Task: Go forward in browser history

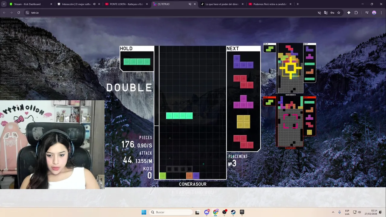Action: coord(11,13)
